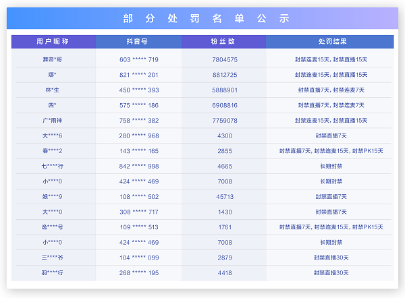Choose user 七****行 in the table
Viewport: 405px width, 298px height.
tap(53, 166)
